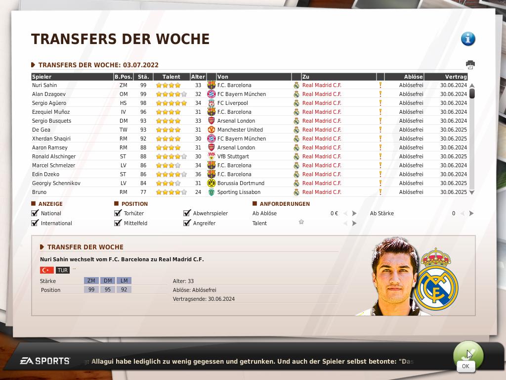Uncheck the Torhüter position filter
Image resolution: width=506 pixels, height=380 pixels.
118,213
